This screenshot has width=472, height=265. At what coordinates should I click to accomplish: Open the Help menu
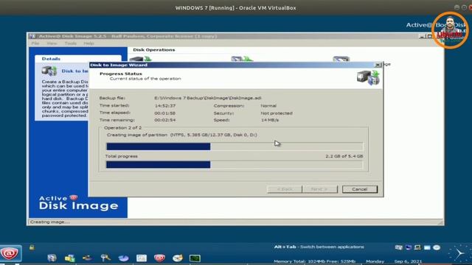[x=88, y=43]
